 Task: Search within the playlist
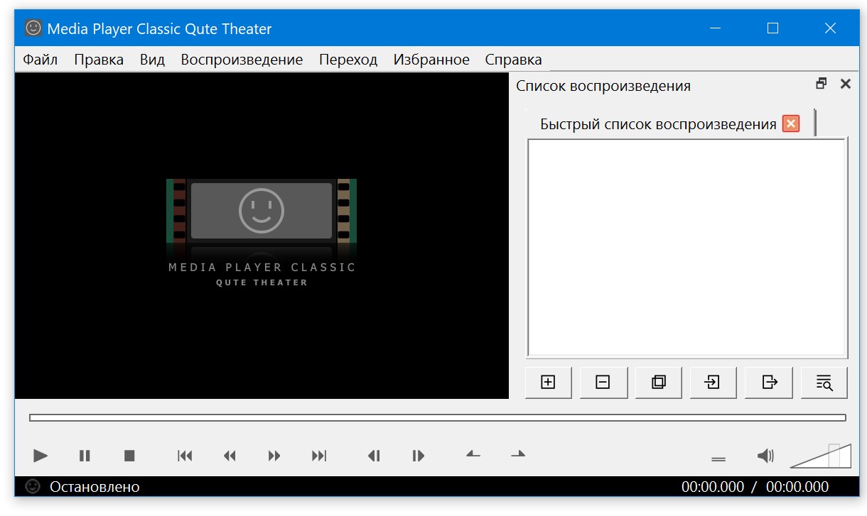tap(824, 382)
